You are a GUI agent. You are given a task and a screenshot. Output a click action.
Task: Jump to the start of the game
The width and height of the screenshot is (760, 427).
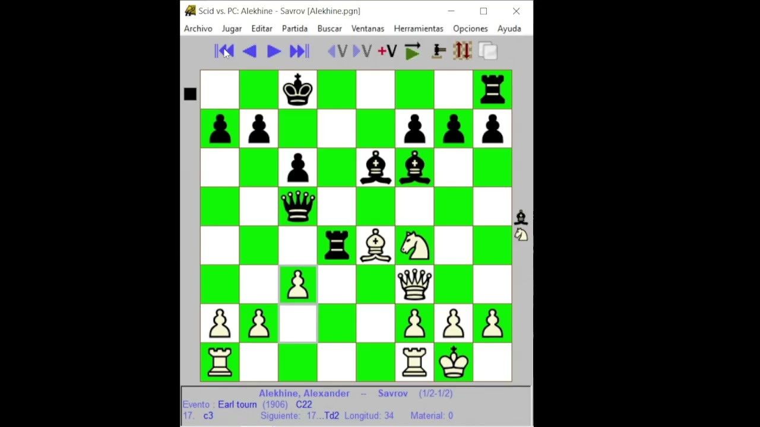tap(224, 52)
